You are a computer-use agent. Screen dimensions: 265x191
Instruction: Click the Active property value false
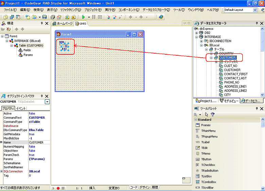click(x=32, y=114)
